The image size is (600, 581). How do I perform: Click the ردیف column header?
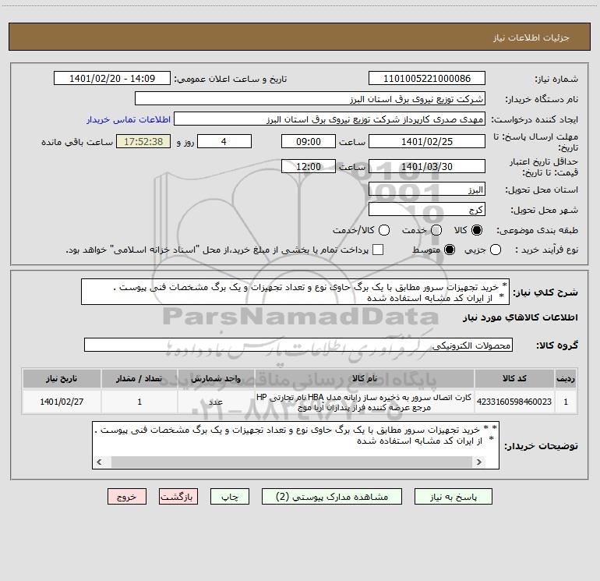pos(566,378)
